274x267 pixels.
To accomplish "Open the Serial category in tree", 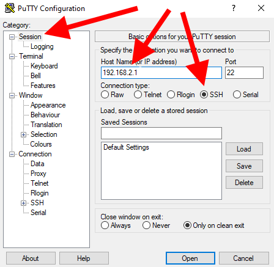I will pyautogui.click(x=39, y=213).
